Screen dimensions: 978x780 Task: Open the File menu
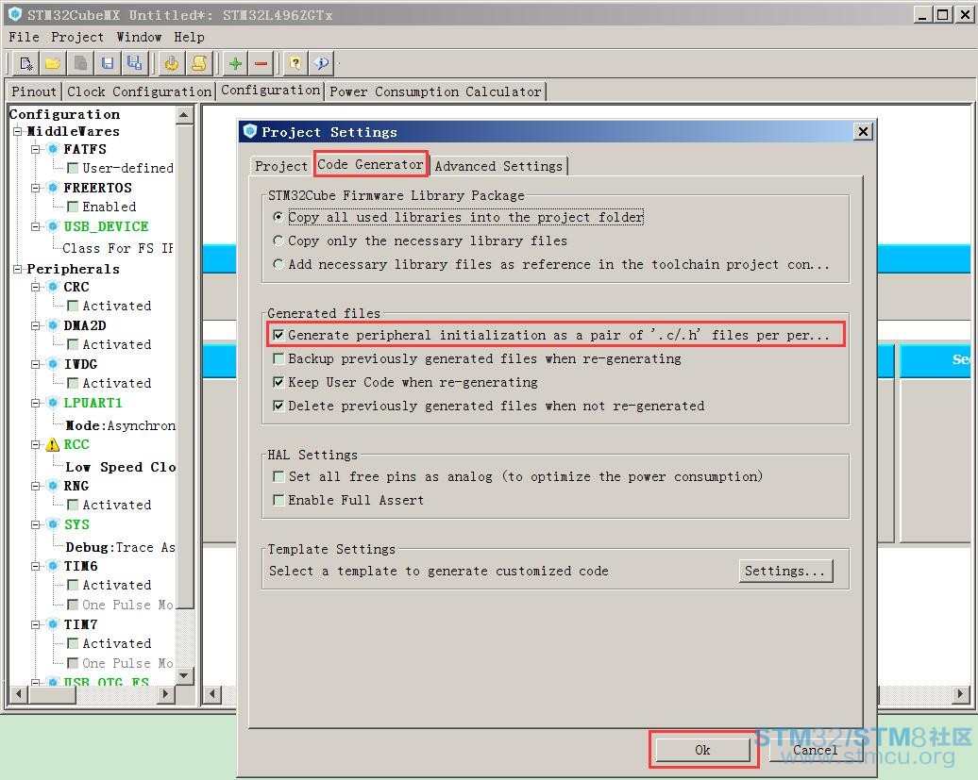[24, 37]
